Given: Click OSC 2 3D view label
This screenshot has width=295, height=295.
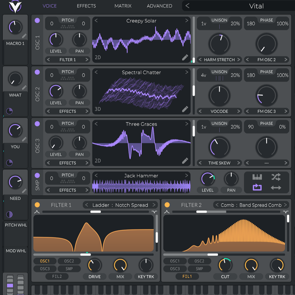Looking at the screenshot, I should (98, 109).
